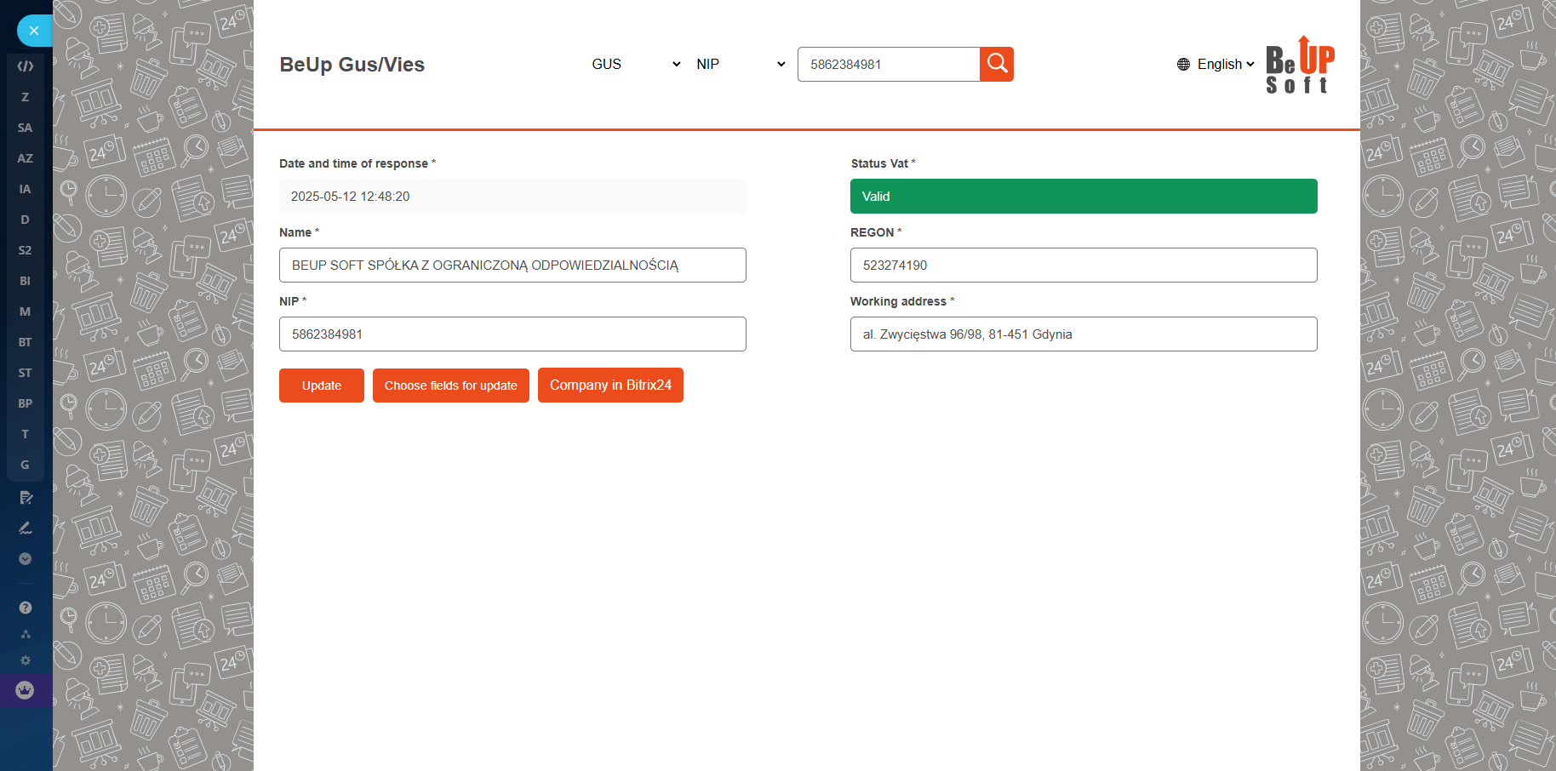Click the crown icon in sidebar
This screenshot has height=771, width=1556.
26,690
